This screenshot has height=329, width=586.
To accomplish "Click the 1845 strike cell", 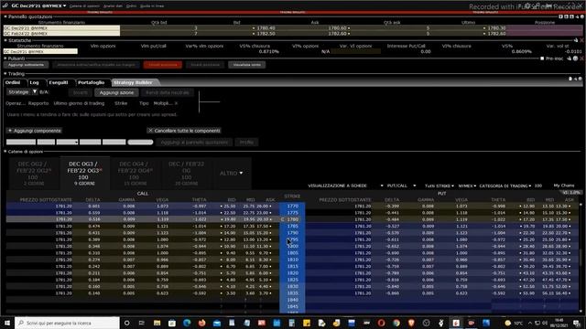I will pos(292,307).
